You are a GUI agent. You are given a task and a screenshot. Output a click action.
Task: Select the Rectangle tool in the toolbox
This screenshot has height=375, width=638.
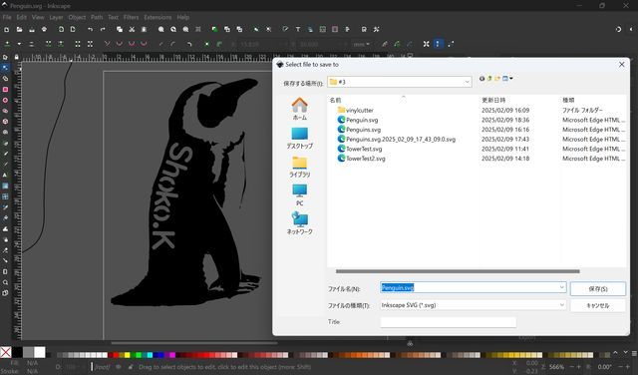click(5, 89)
